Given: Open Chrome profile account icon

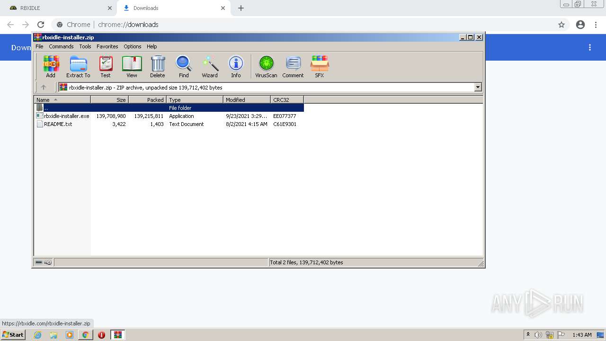Looking at the screenshot, I should [x=580, y=25].
